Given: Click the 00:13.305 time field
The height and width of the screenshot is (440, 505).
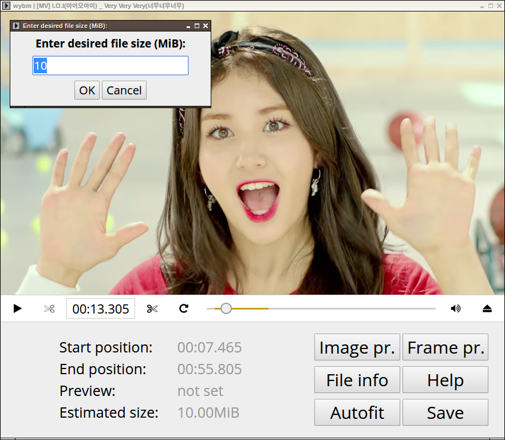Looking at the screenshot, I should coord(101,308).
